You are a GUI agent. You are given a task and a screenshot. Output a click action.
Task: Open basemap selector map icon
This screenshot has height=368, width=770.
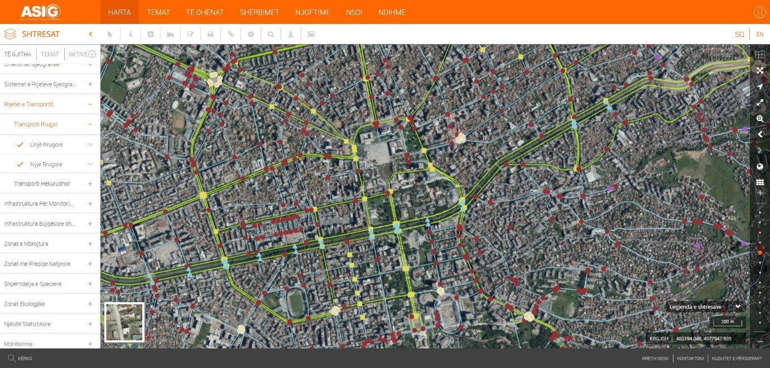(x=759, y=54)
